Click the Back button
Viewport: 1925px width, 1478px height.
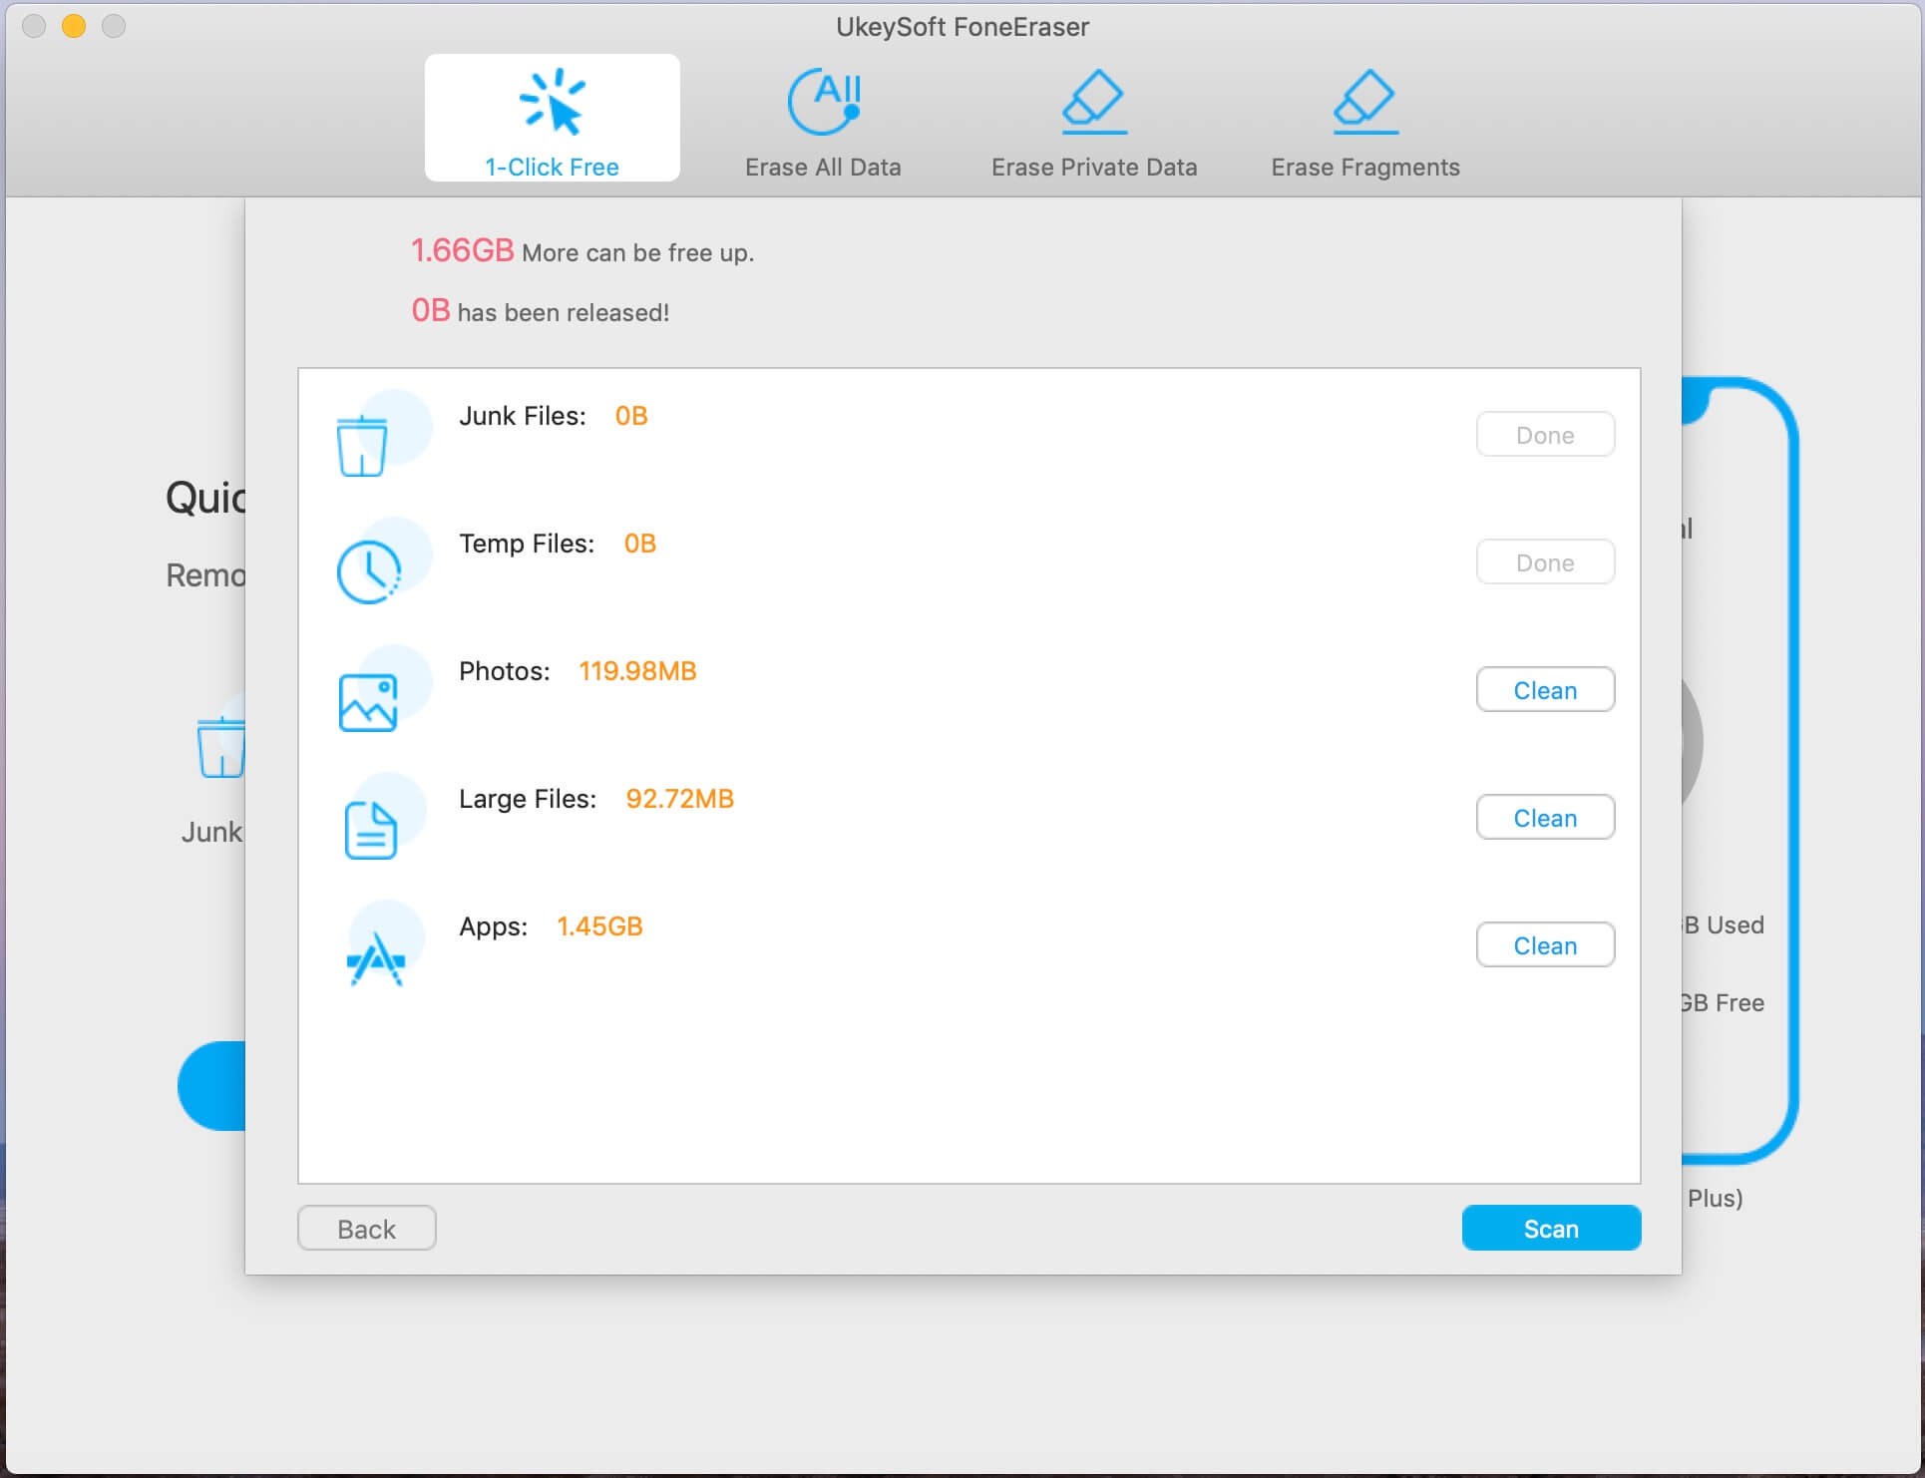(x=369, y=1228)
